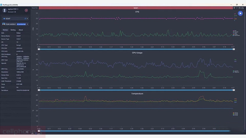Toggle the Jank series in FPS legend
The width and height of the screenshot is (246, 138).
tap(235, 33)
